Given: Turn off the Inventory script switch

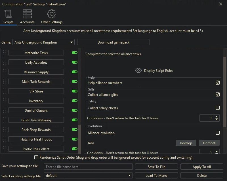Looking at the screenshot, I should coord(75,101).
